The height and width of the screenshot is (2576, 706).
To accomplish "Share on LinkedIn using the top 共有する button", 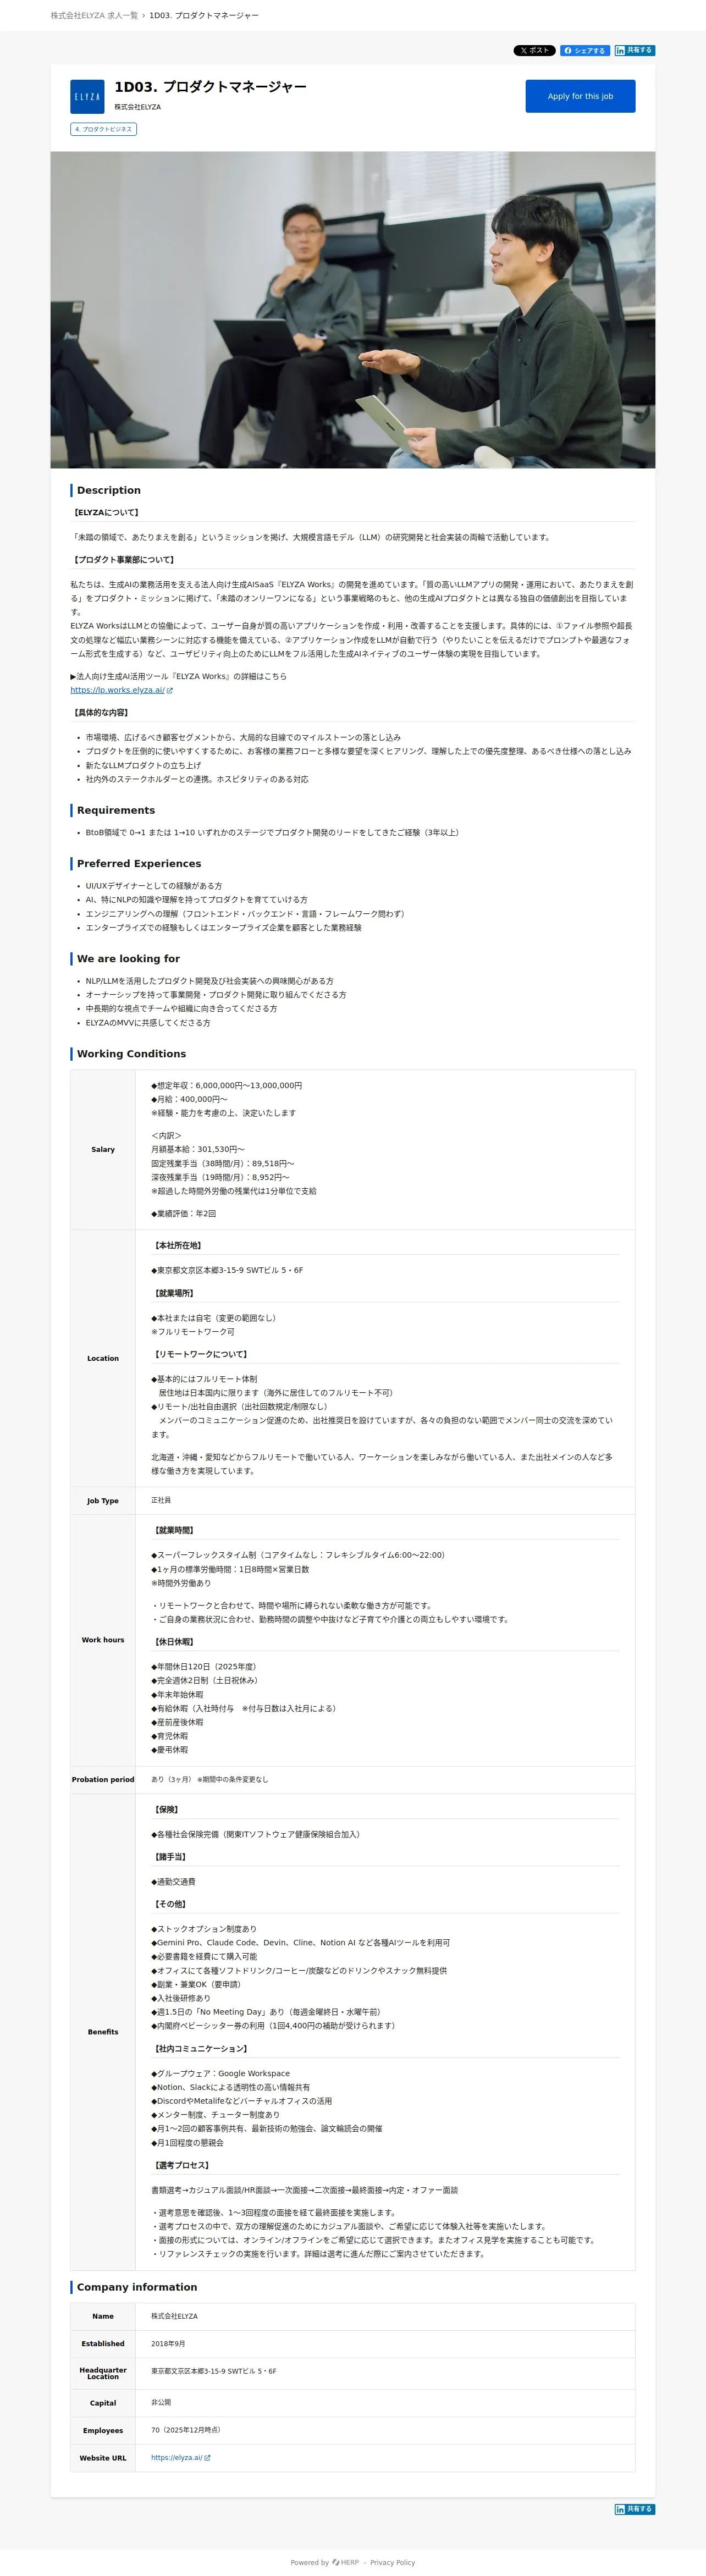I will coord(635,50).
